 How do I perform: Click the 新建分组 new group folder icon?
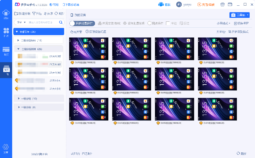click(16, 13)
